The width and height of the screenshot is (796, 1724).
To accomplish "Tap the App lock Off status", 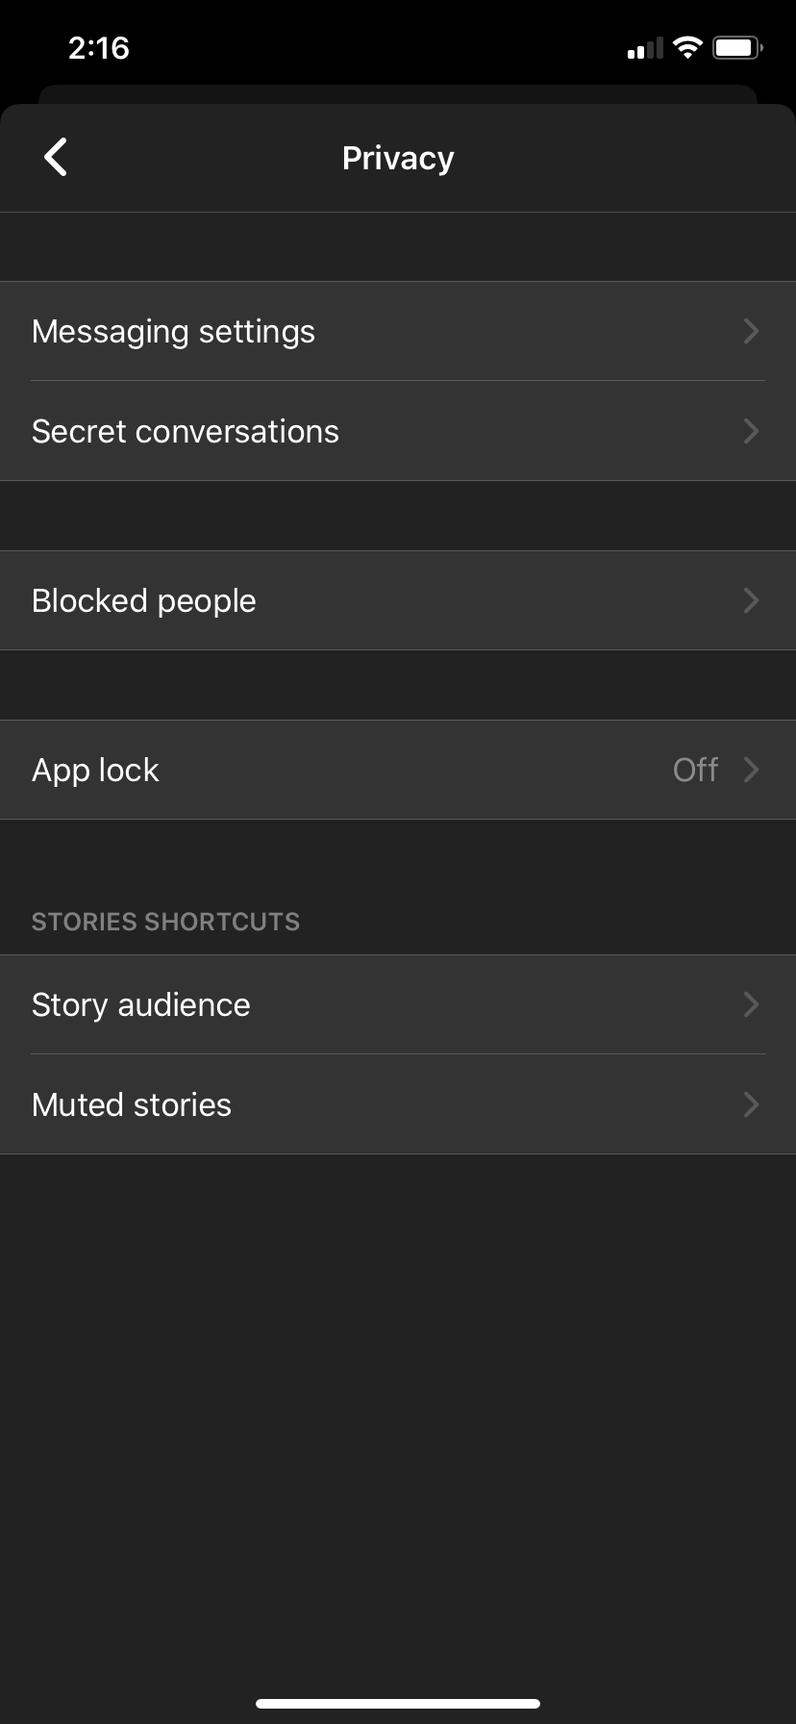I will [695, 770].
